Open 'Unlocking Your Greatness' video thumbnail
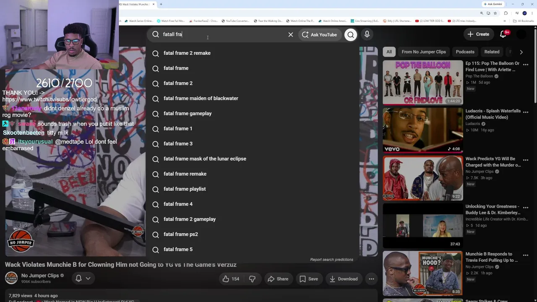The width and height of the screenshot is (537, 302). (x=423, y=226)
